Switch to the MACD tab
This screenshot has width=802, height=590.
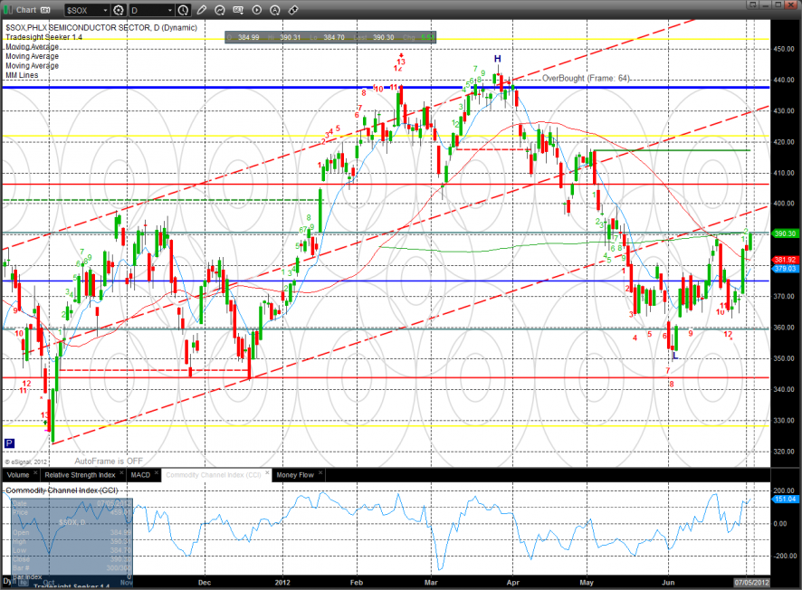click(x=140, y=475)
